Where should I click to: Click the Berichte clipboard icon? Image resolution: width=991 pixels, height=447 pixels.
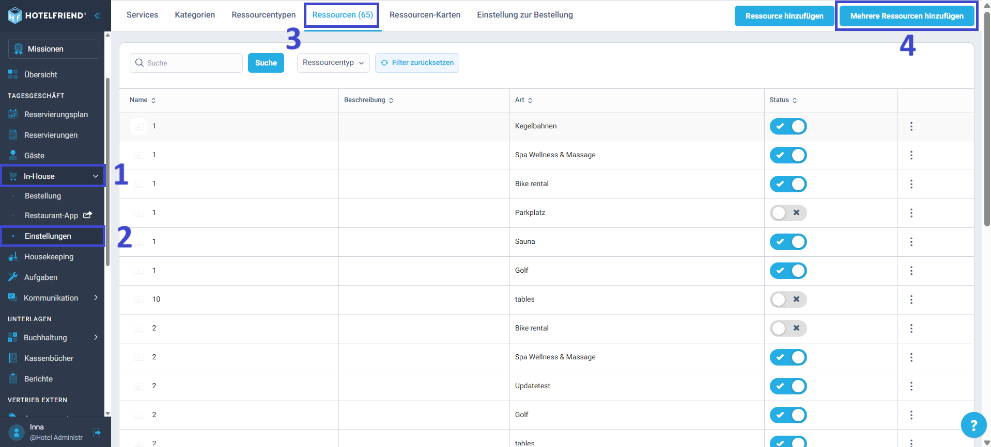(x=13, y=378)
